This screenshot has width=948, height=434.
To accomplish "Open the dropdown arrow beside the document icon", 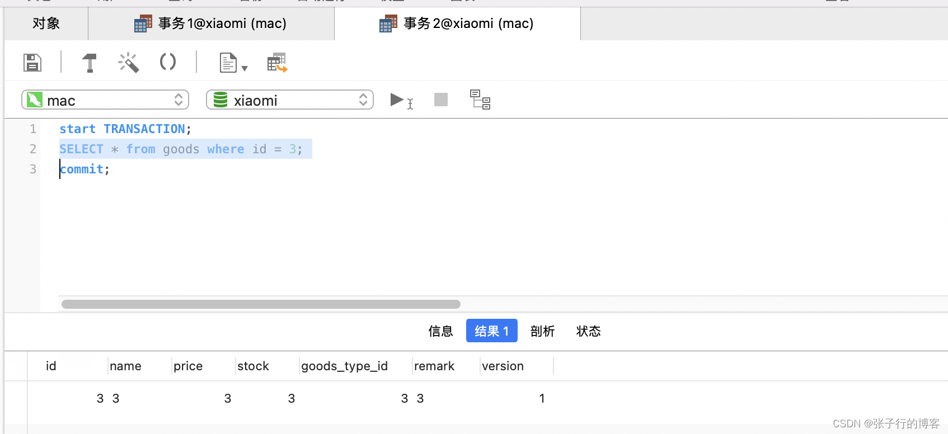I will (245, 69).
